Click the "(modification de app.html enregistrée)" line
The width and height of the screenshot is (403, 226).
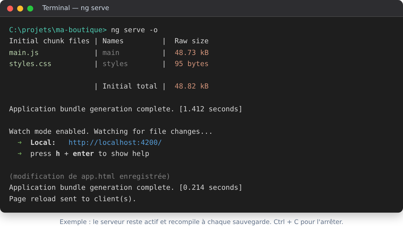[x=90, y=176]
